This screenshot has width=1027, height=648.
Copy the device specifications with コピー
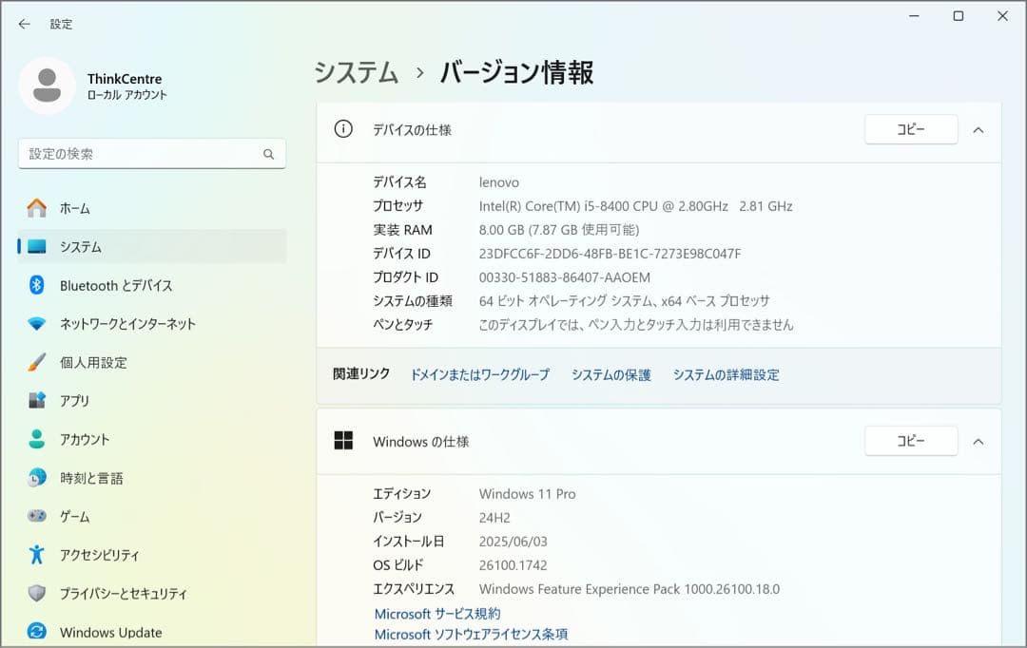[x=910, y=130]
